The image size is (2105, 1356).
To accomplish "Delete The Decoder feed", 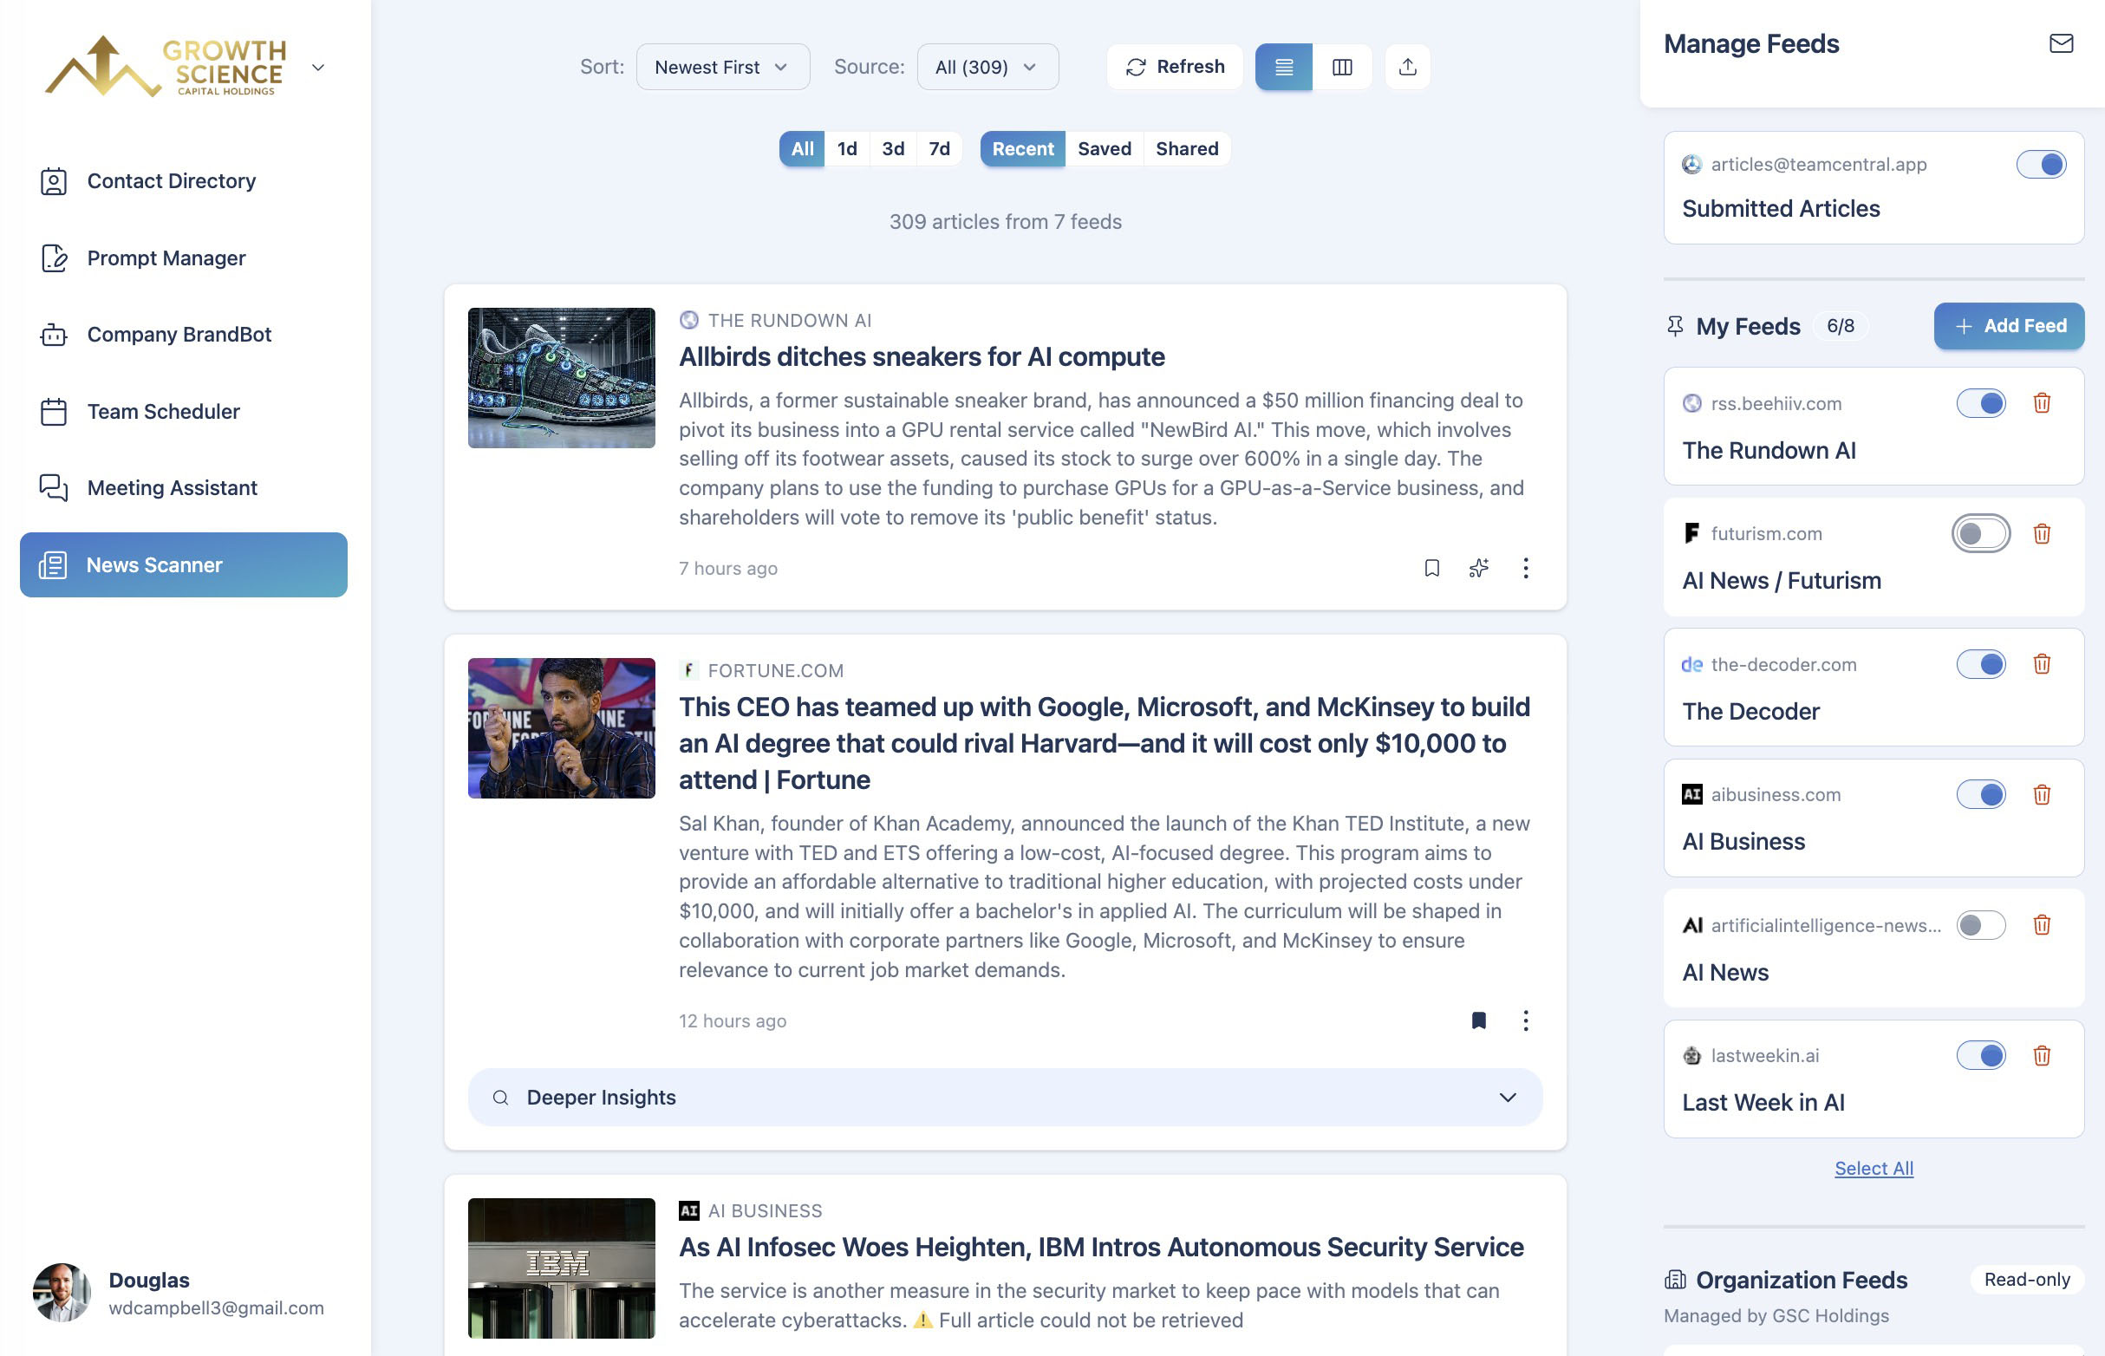I will (2042, 664).
